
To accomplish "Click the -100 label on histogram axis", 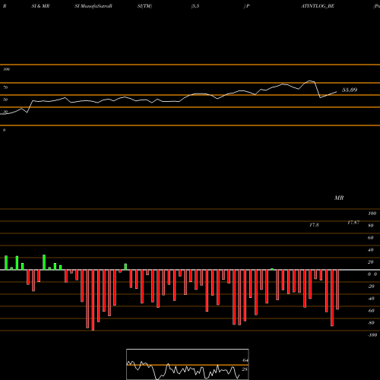I will (372, 335).
